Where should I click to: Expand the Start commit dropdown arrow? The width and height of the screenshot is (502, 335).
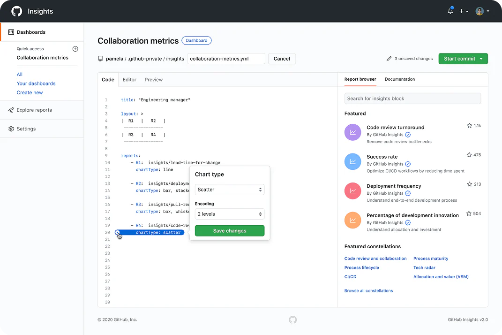coord(481,59)
